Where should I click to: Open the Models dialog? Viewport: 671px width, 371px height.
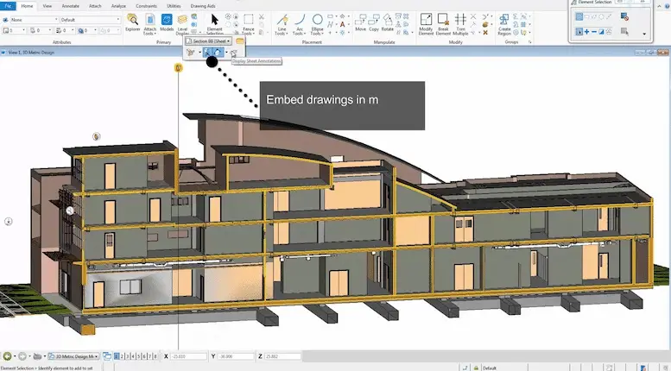(x=167, y=23)
